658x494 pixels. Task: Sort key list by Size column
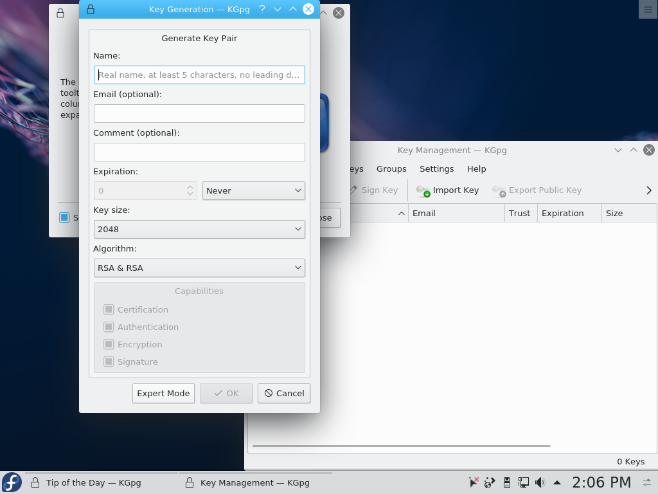coord(630,214)
